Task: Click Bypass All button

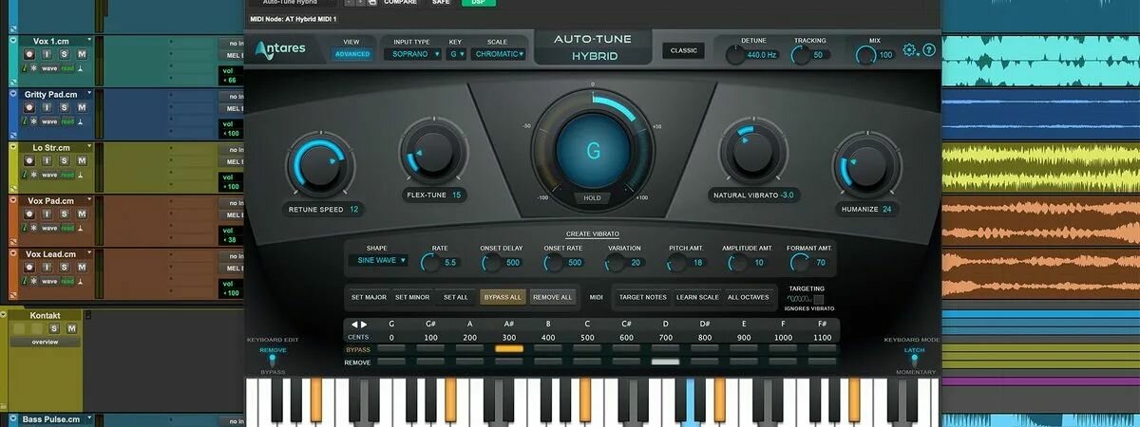Action: [503, 297]
